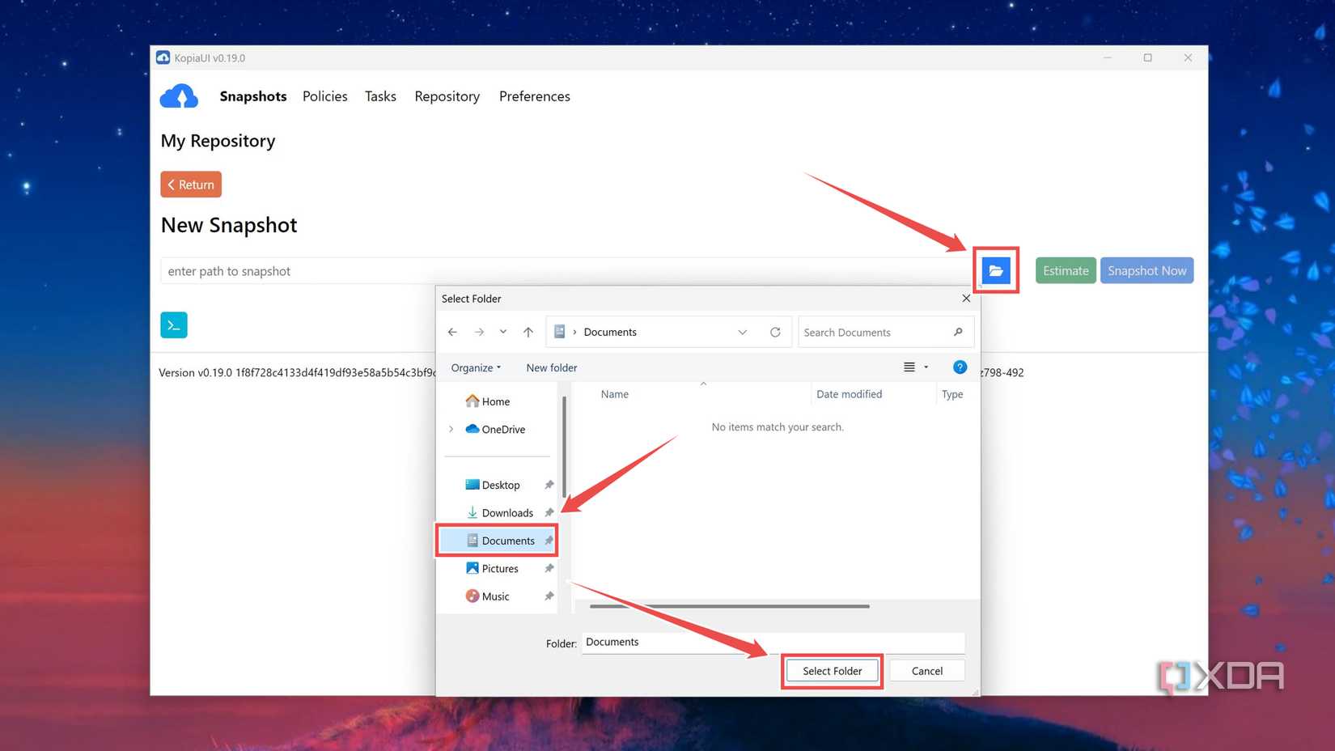Click the search magnifier icon
1335x751 pixels.
pyautogui.click(x=958, y=332)
